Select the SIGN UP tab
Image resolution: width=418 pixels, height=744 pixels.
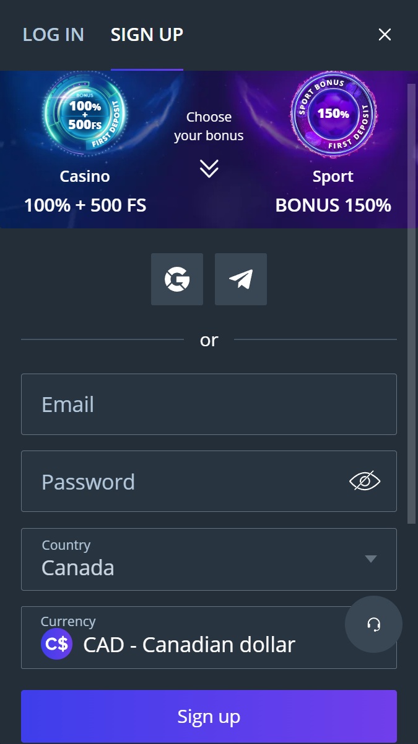pyautogui.click(x=147, y=35)
